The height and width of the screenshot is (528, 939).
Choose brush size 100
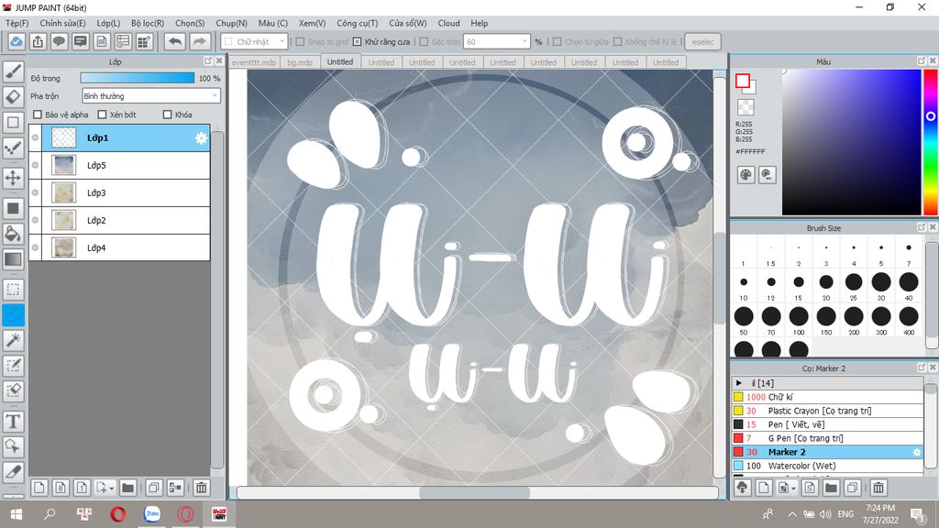pos(799,320)
